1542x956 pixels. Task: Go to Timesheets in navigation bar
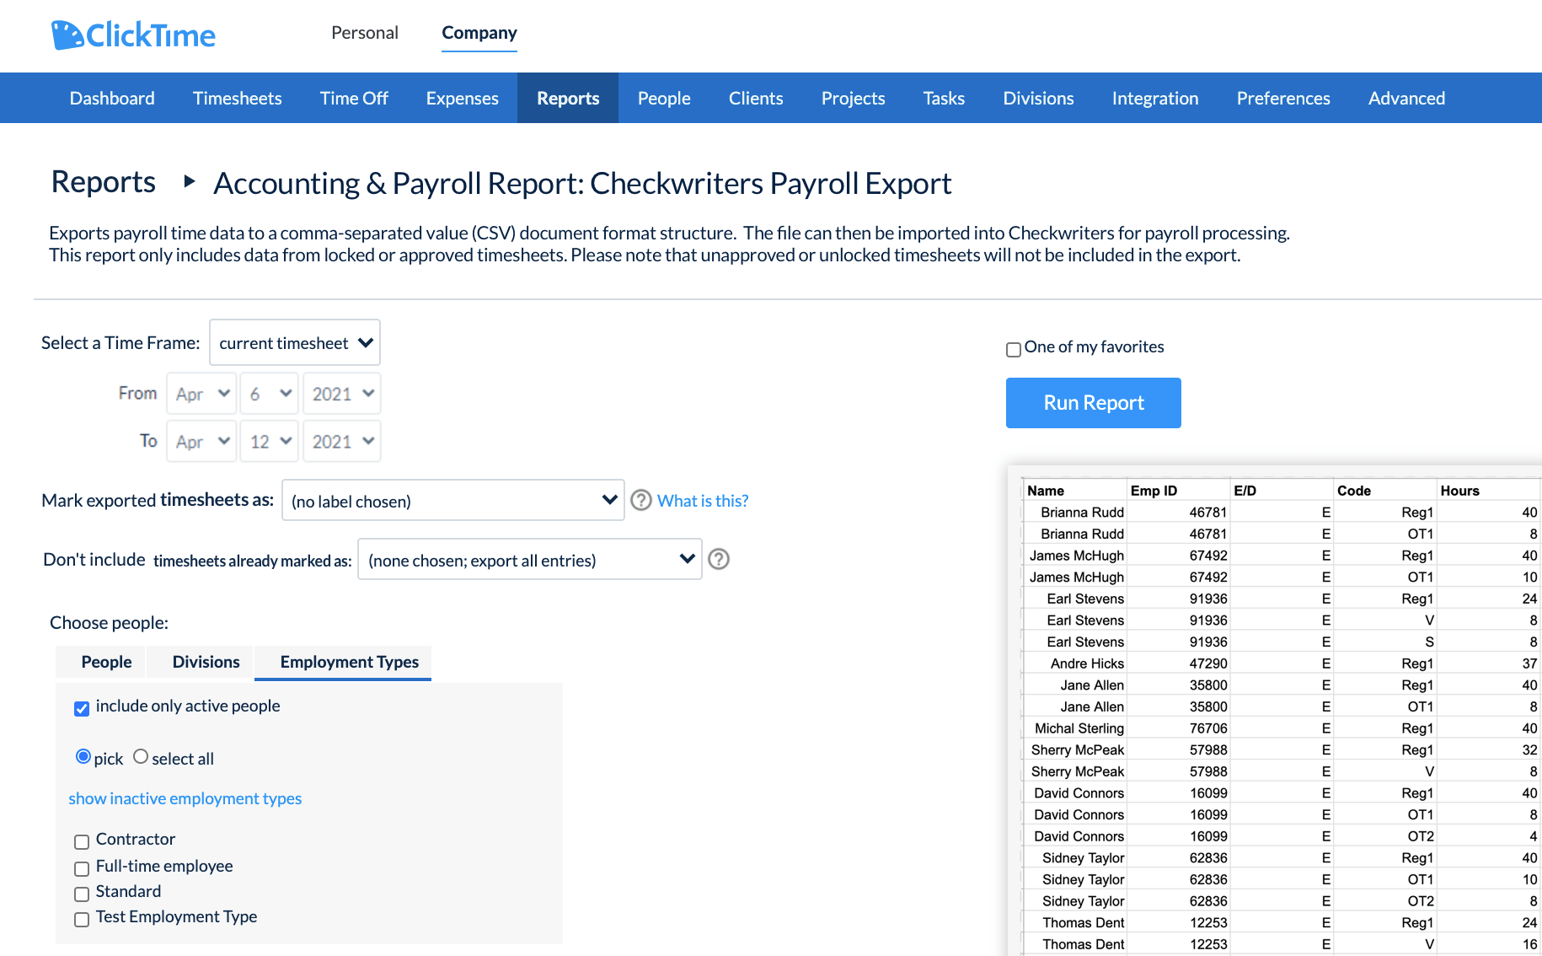[238, 98]
